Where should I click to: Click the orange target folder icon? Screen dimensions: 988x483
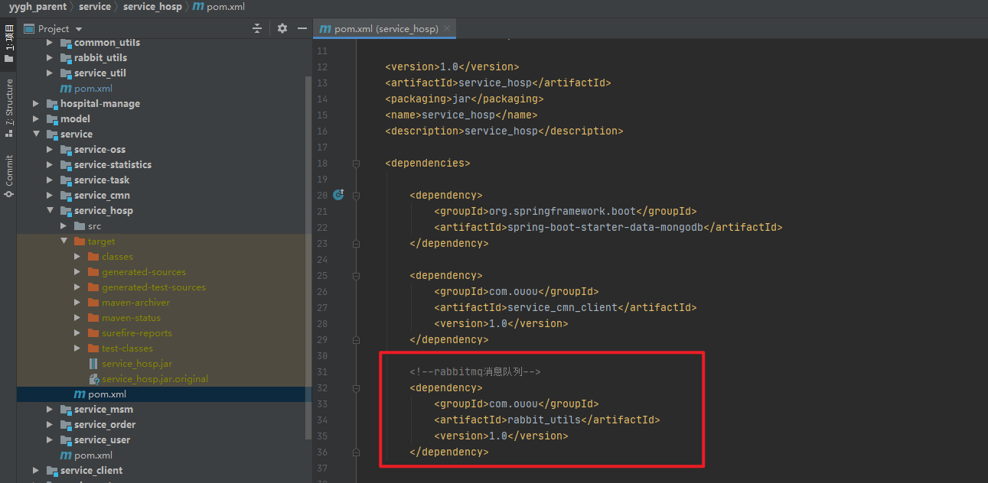point(80,241)
